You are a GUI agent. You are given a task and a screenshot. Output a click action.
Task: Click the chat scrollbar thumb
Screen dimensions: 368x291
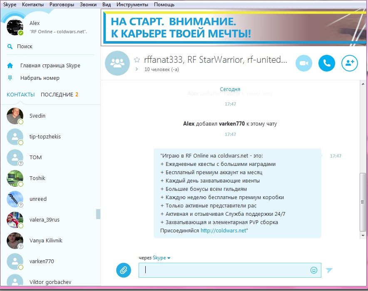point(363,202)
